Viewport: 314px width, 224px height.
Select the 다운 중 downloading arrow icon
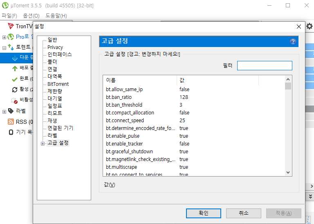pyautogui.click(x=15, y=58)
